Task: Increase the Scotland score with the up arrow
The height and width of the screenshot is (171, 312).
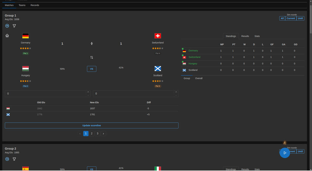Action: pos(176,92)
